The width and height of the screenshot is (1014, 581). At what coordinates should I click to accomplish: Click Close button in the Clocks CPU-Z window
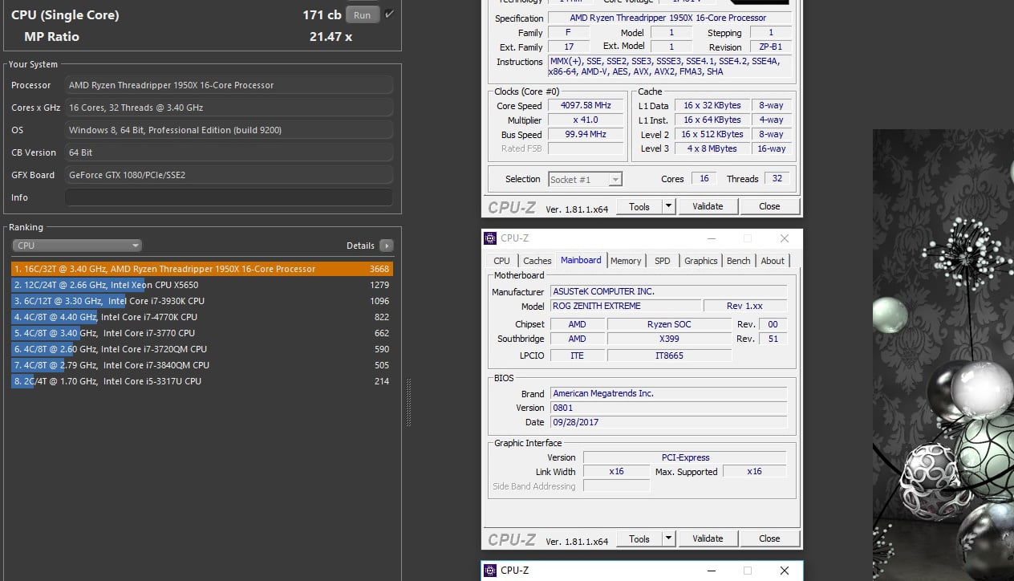769,207
